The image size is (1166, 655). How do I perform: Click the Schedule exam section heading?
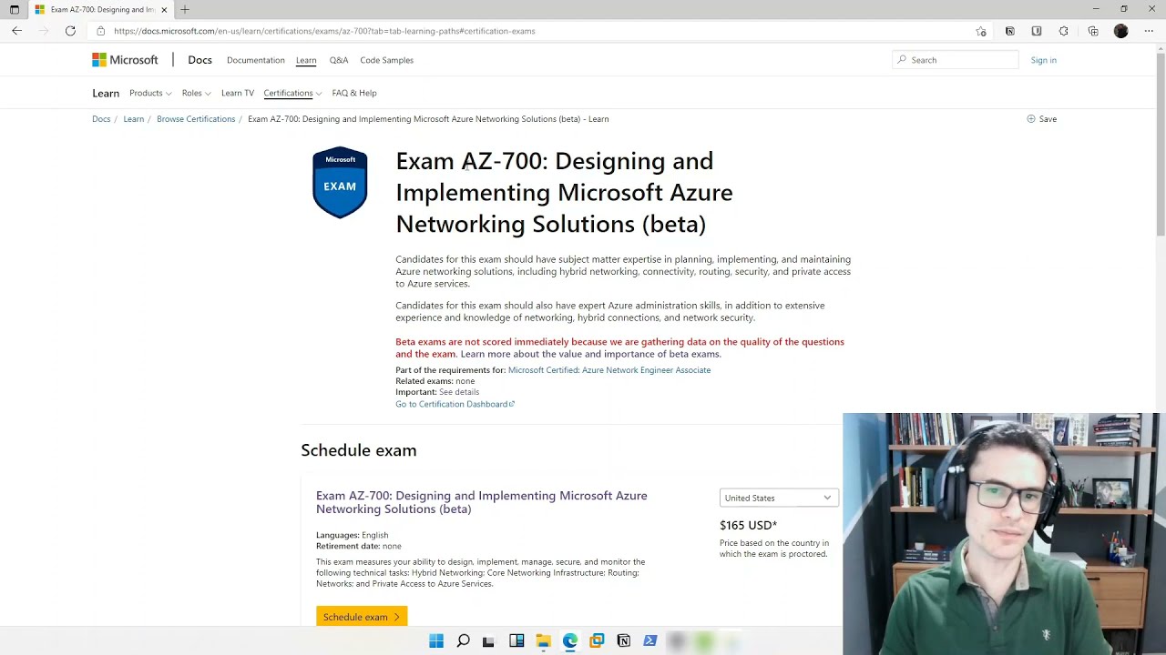(x=359, y=450)
